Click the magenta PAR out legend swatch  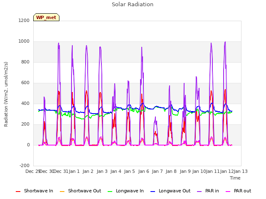[x=228, y=192]
